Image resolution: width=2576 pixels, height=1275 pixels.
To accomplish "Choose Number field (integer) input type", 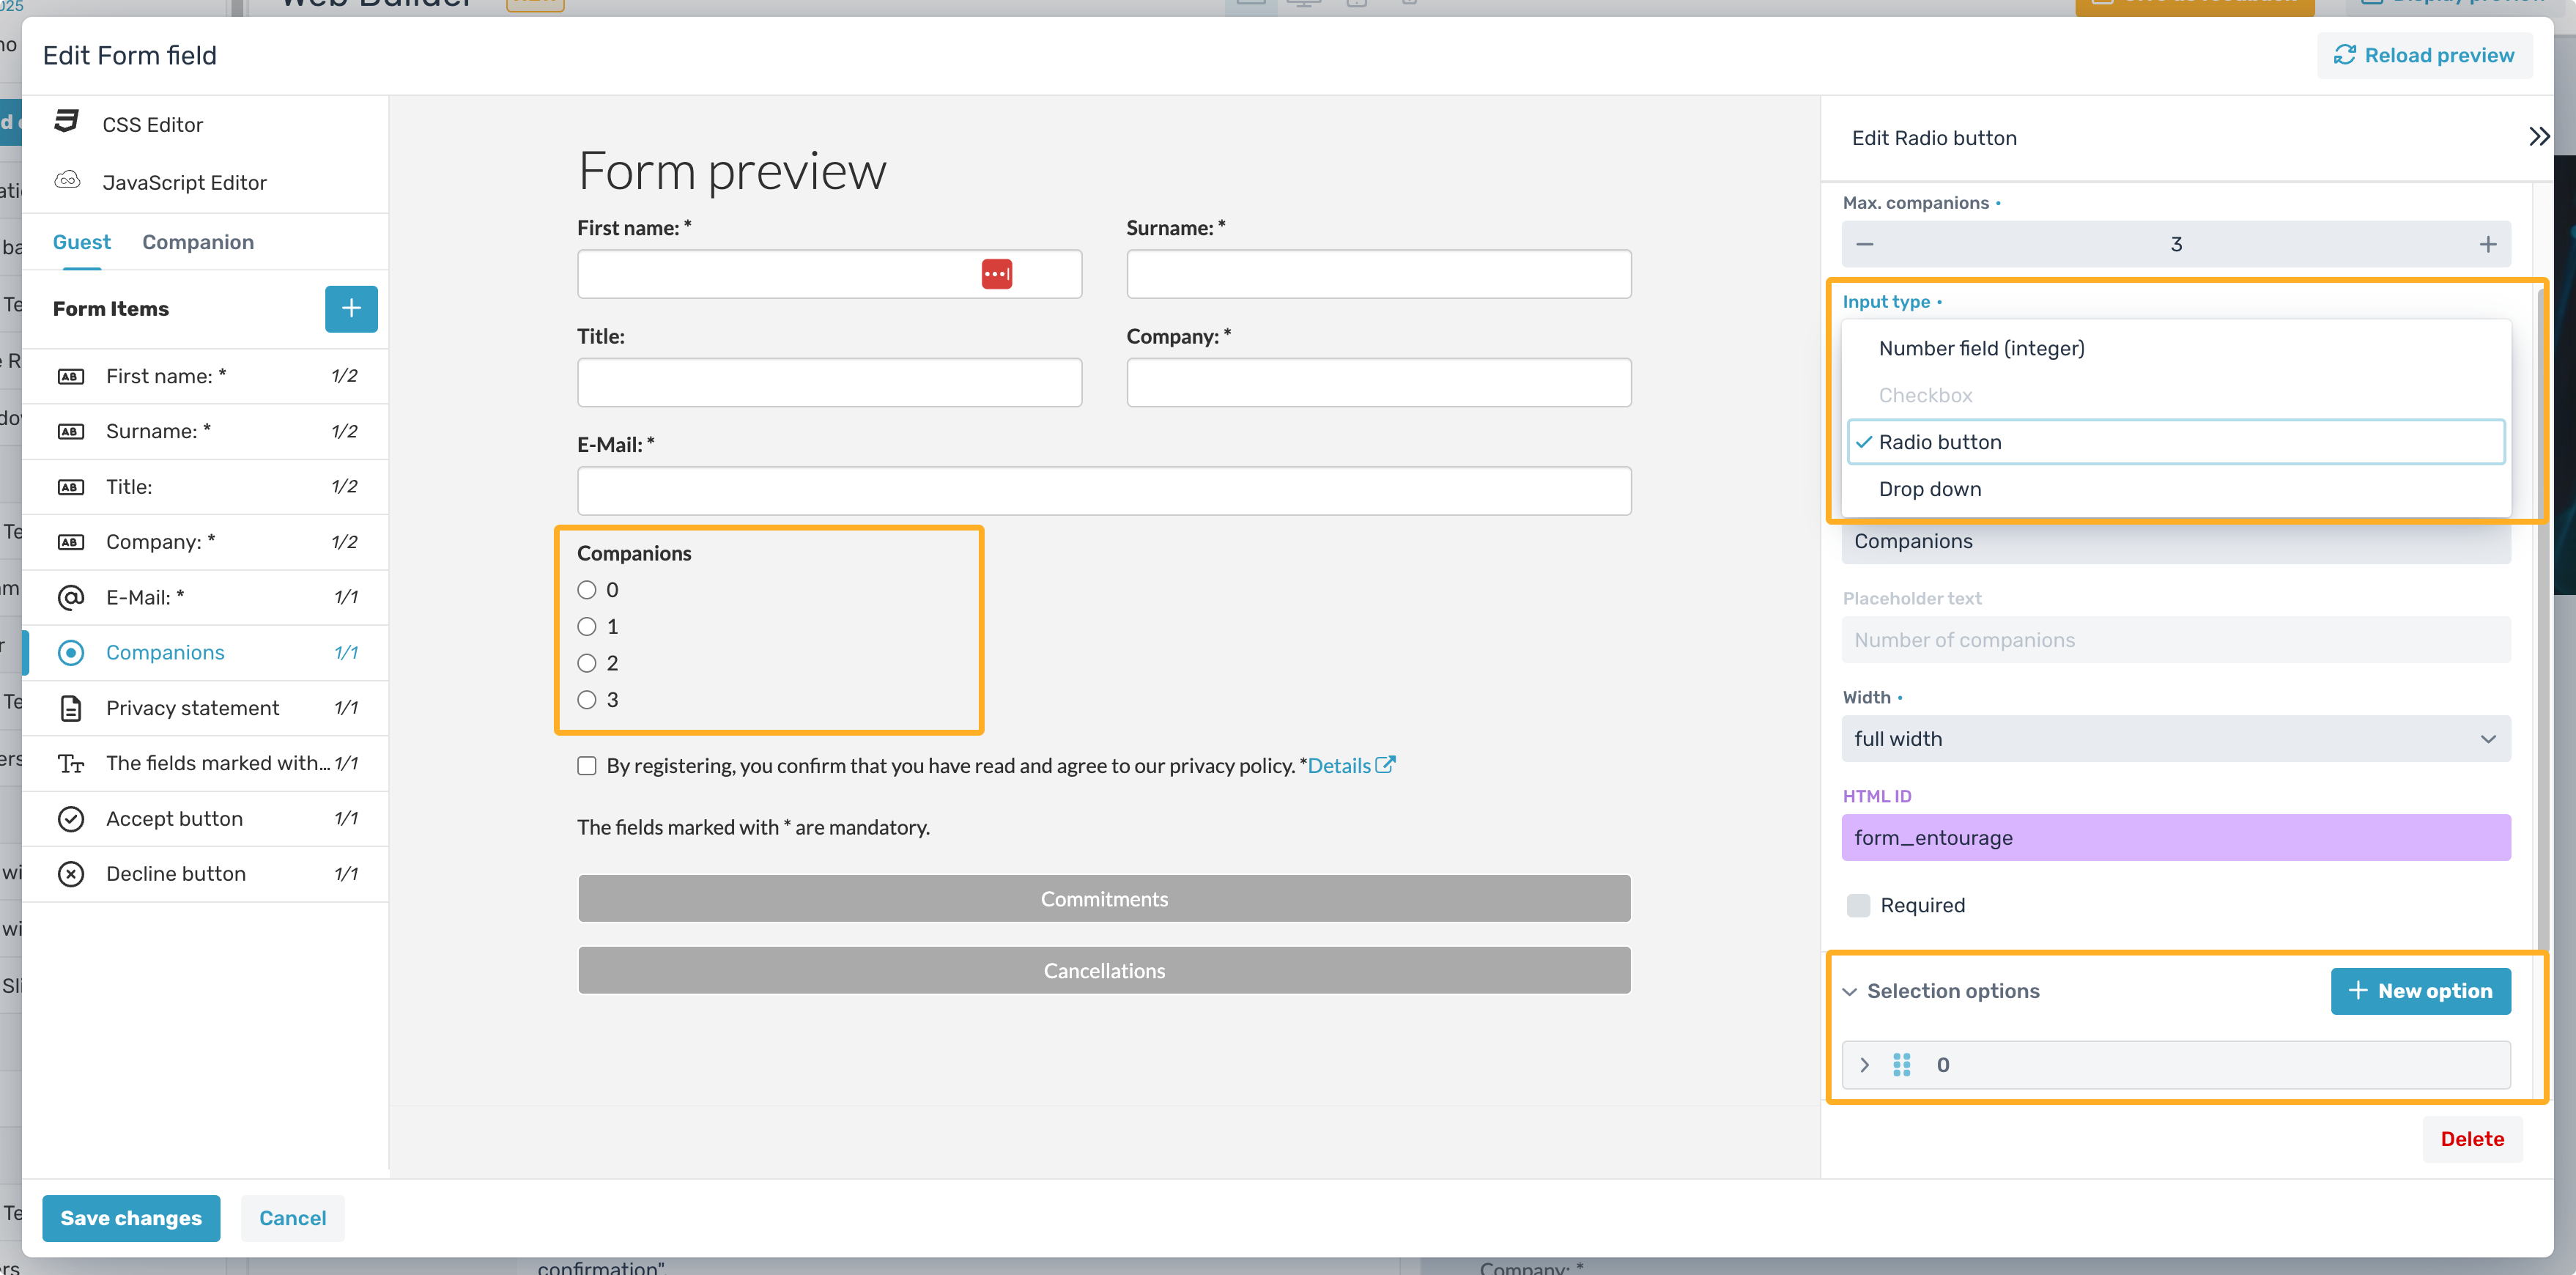I will pos(2176,348).
